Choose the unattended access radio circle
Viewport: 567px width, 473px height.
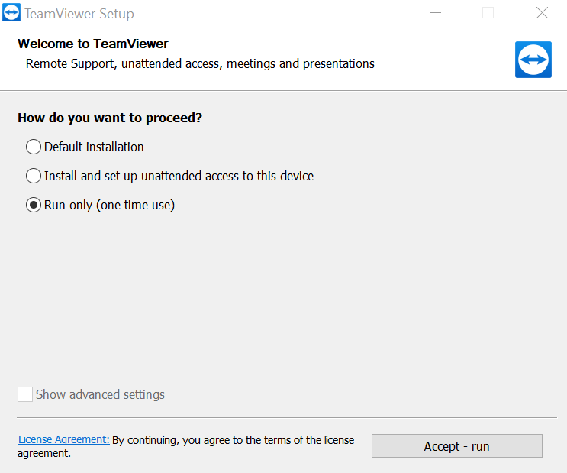[x=34, y=176]
